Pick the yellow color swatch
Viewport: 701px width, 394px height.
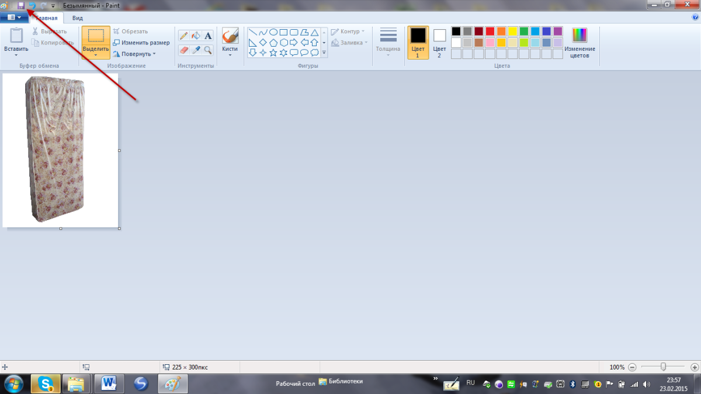[512, 32]
